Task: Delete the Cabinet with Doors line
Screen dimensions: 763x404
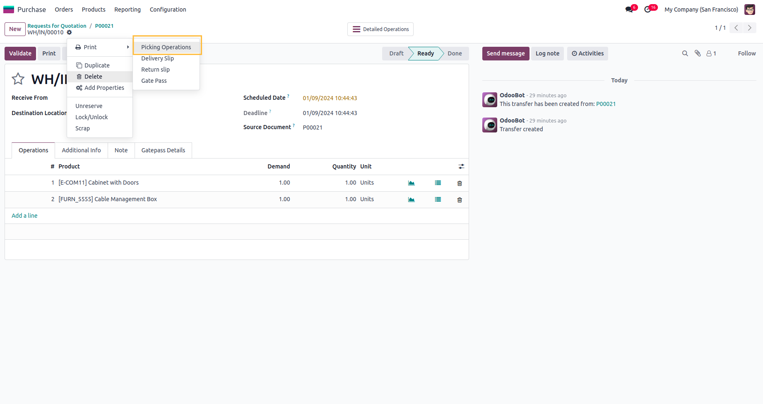Action: [x=460, y=183]
